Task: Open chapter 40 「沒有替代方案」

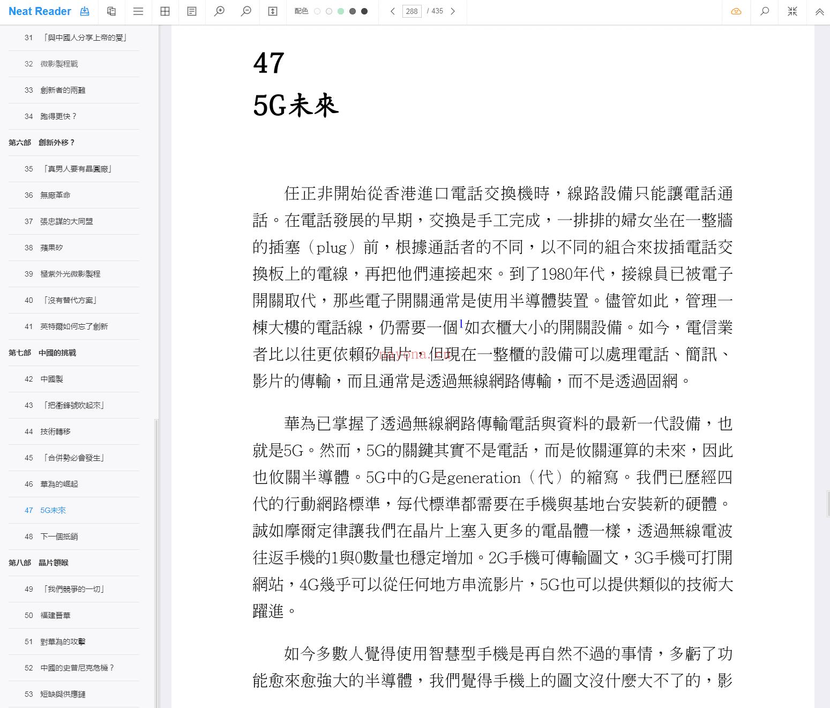Action: point(74,300)
